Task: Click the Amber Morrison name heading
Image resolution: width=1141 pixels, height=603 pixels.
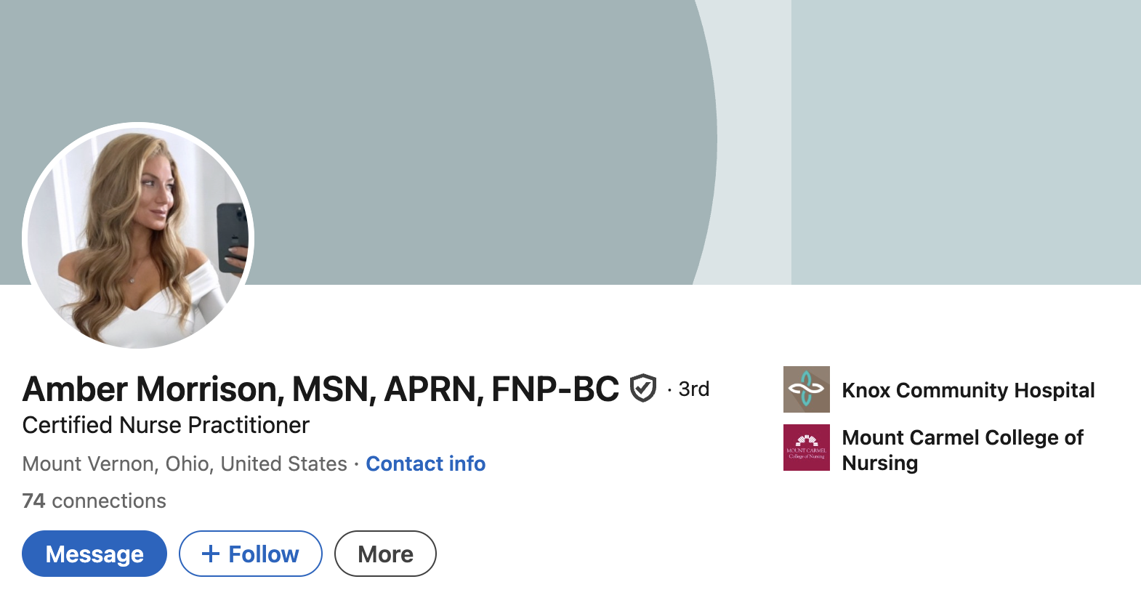Action: coord(320,389)
